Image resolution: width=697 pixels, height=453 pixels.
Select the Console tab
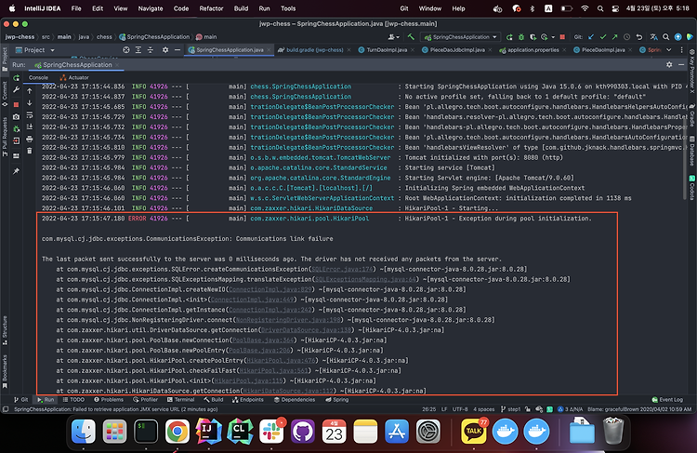tap(38, 77)
